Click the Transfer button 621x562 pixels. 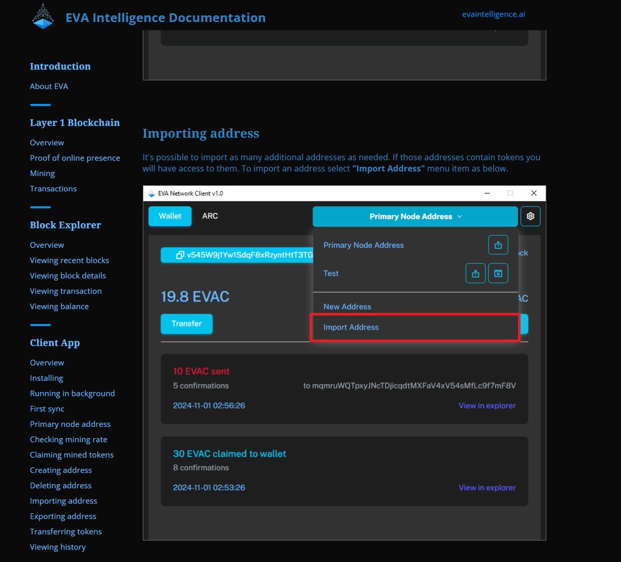click(x=186, y=324)
